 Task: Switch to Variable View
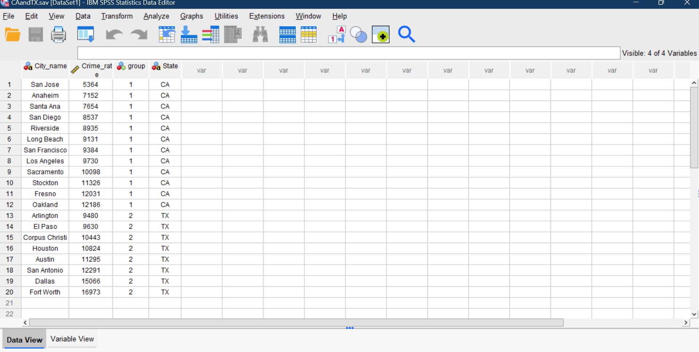(x=72, y=339)
